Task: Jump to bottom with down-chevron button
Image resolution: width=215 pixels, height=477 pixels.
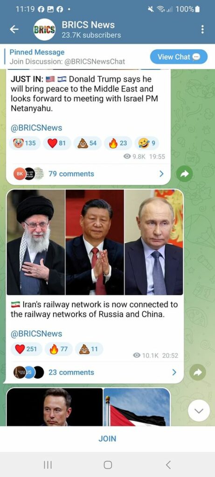Action: pyautogui.click(x=199, y=411)
